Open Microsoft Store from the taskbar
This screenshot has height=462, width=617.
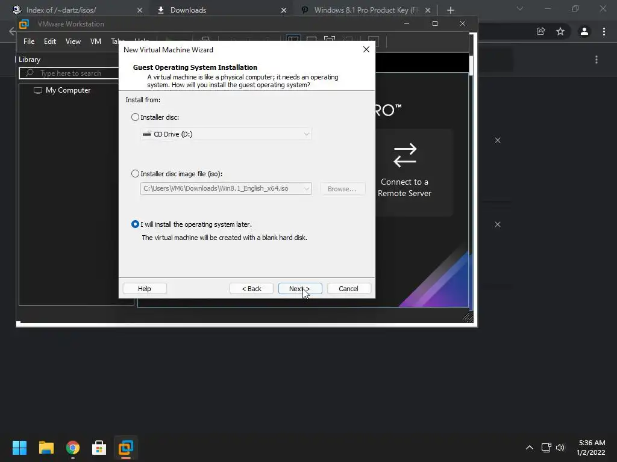coord(99,448)
